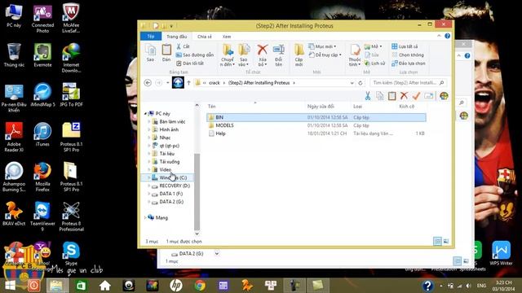This screenshot has width=522, height=293.
Task: Switch to large icons view in status bar
Action: (x=446, y=241)
